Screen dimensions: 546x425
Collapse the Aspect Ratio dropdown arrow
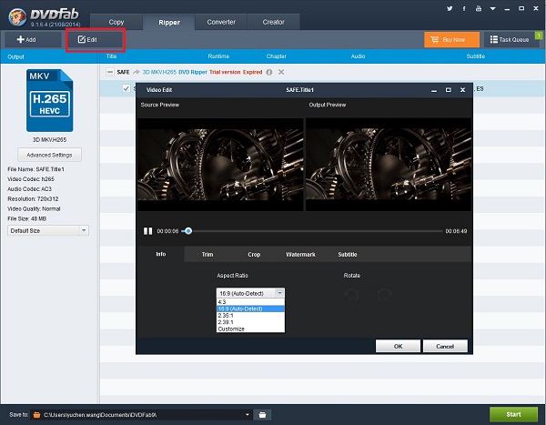[x=280, y=293]
